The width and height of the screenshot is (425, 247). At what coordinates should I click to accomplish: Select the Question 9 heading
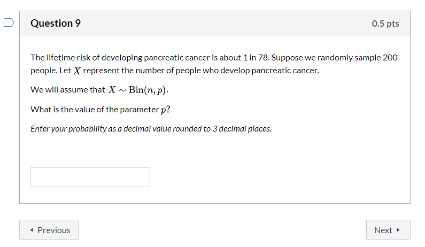click(56, 24)
